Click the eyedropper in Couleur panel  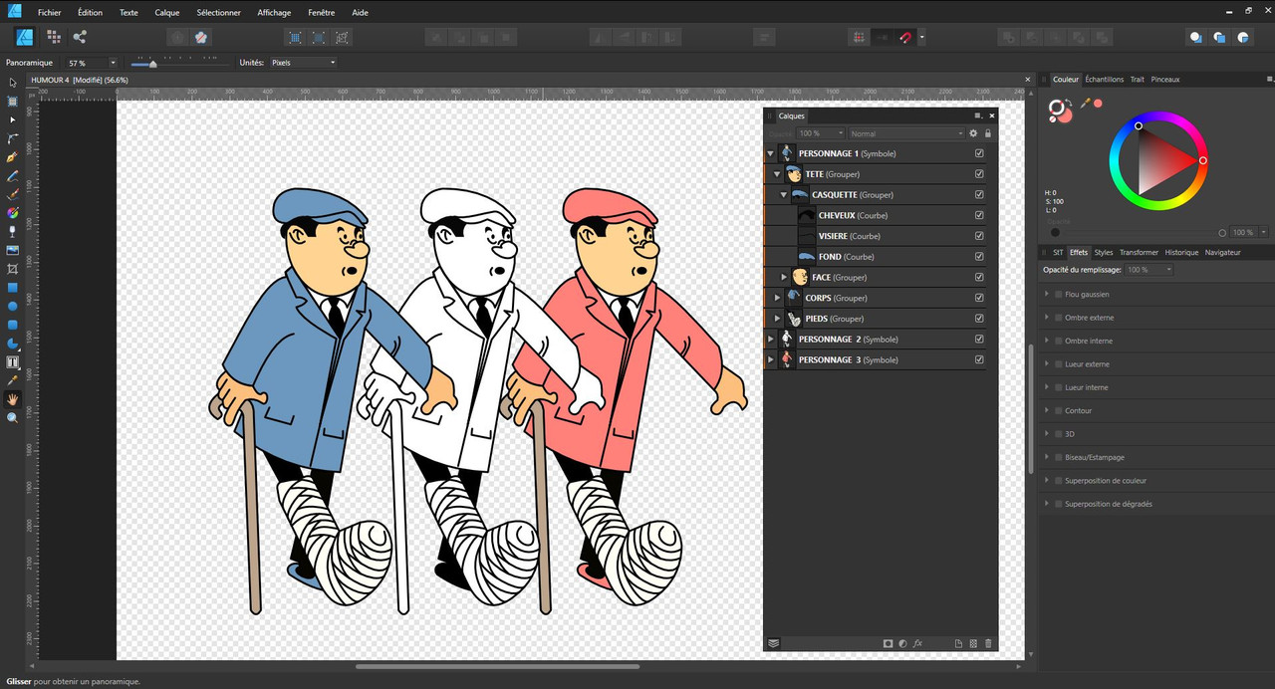pyautogui.click(x=1085, y=103)
